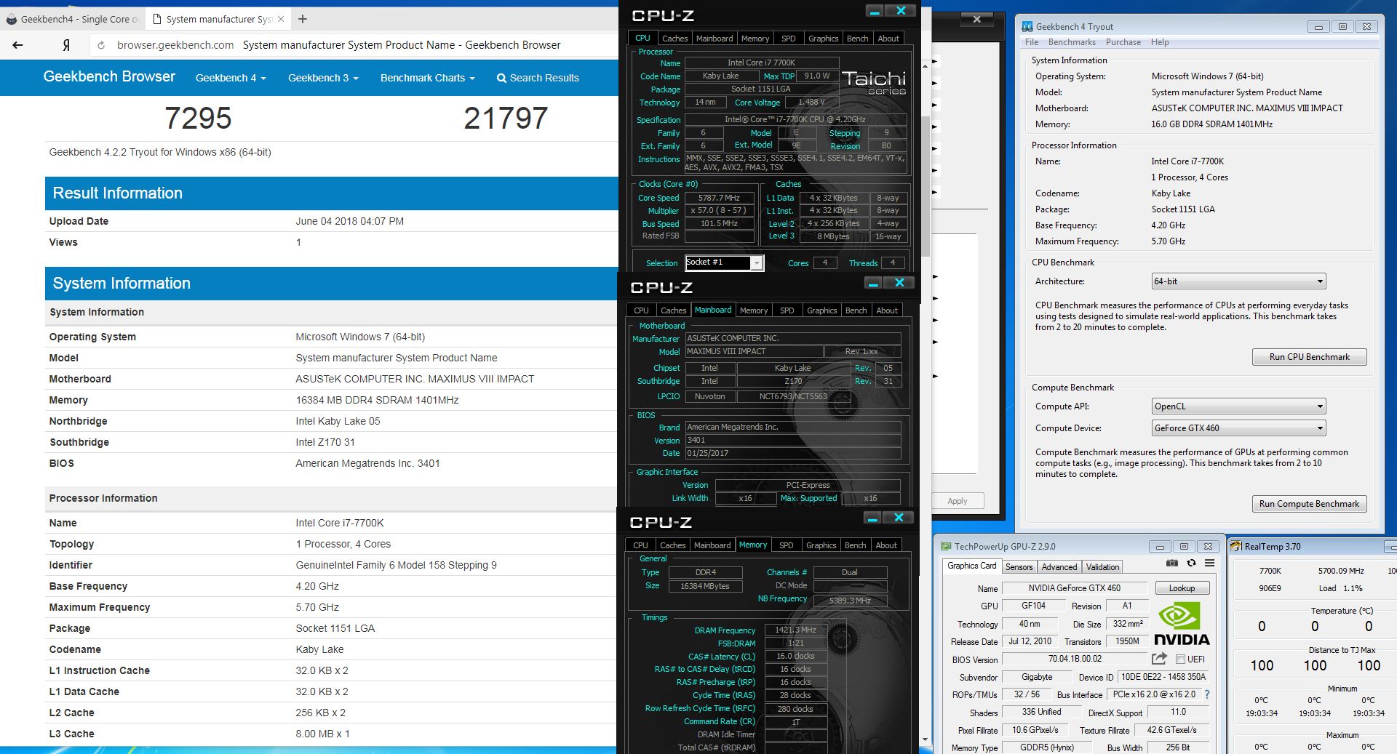Click the GPU-Z refresh icon
The image size is (1397, 754).
[1191, 564]
